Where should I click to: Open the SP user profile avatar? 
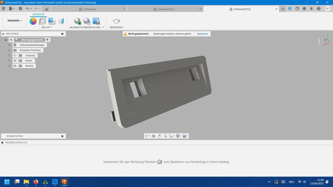(x=327, y=8)
